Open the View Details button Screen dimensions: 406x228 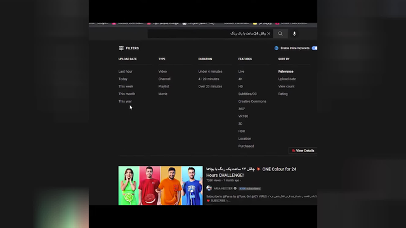point(303,151)
